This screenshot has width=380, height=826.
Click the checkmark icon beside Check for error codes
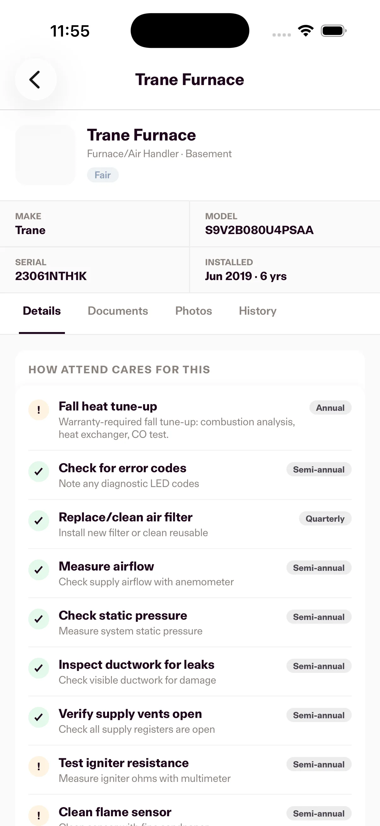(39, 471)
